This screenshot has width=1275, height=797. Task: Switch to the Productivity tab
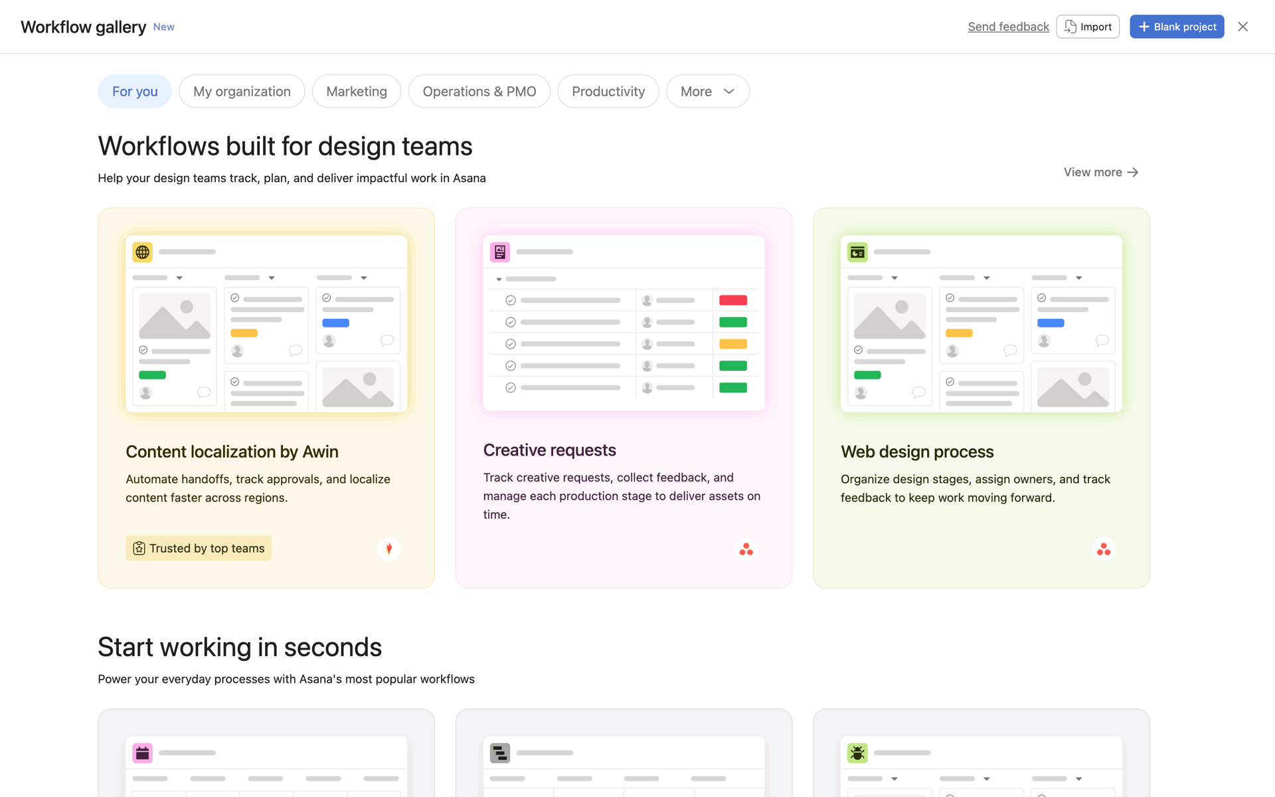pos(608,91)
